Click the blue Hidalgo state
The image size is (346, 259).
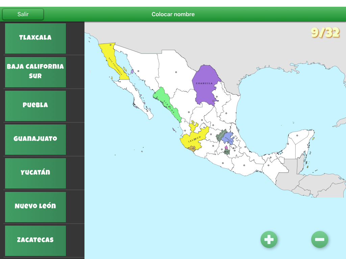tap(228, 138)
